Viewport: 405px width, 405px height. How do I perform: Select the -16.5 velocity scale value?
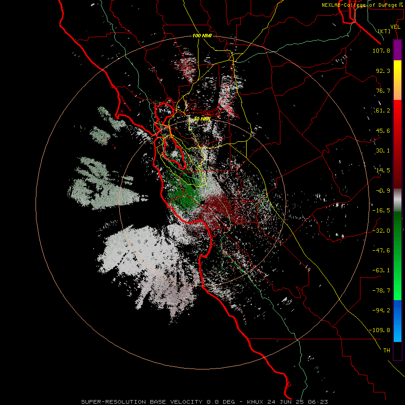381,211
